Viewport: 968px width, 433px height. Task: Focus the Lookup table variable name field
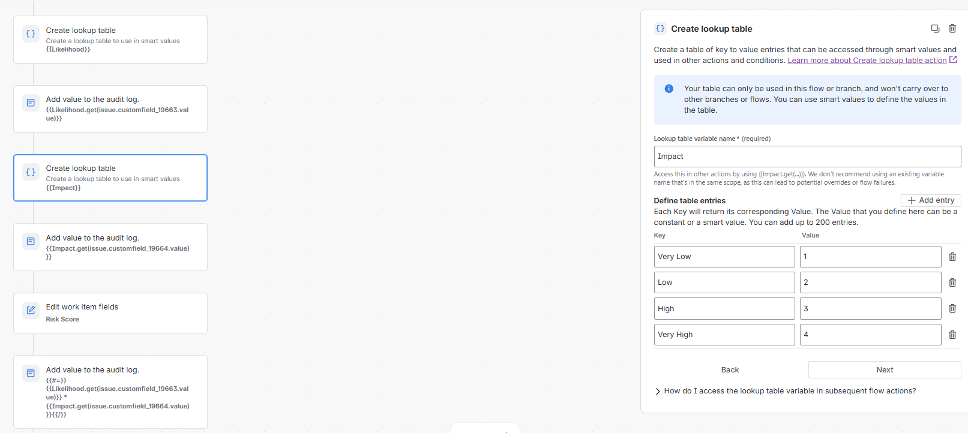pyautogui.click(x=807, y=157)
